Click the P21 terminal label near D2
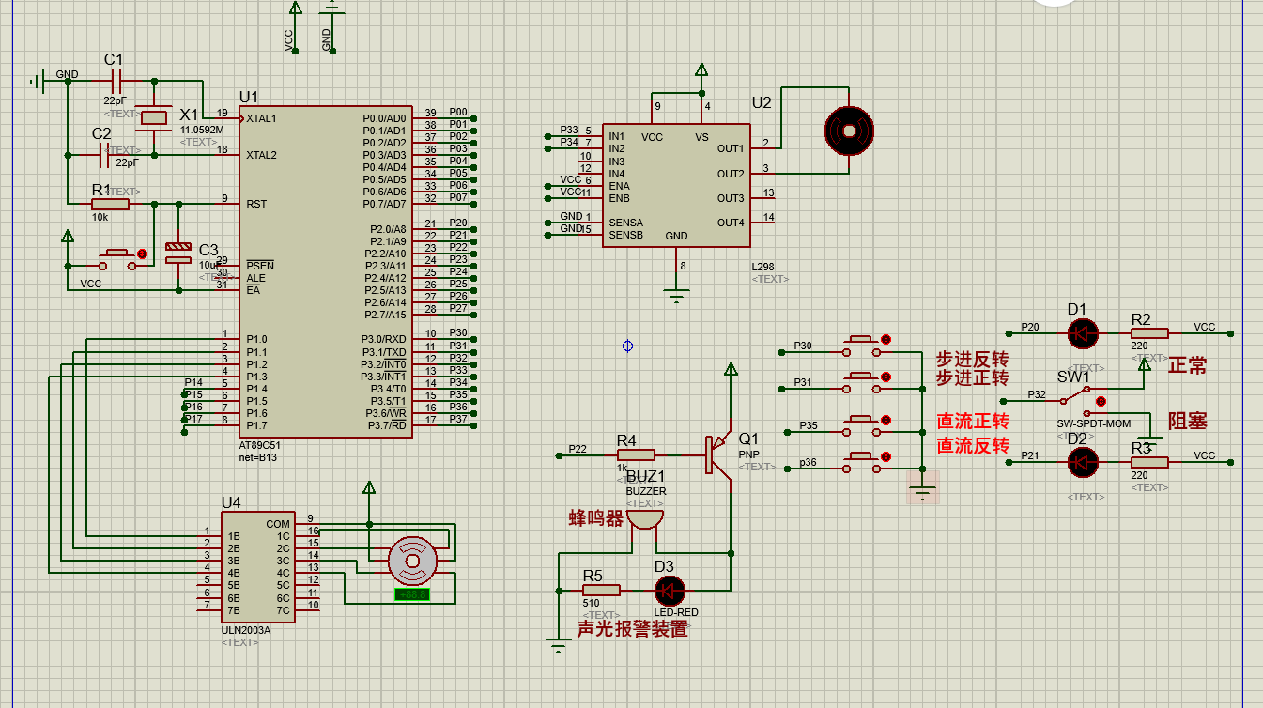The height and width of the screenshot is (708, 1263). click(1030, 455)
